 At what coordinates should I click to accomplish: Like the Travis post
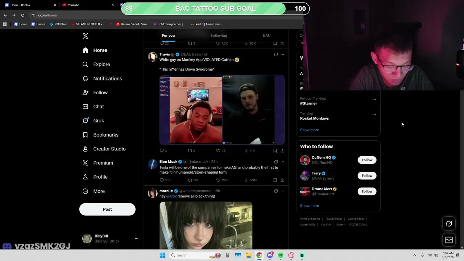(221, 150)
